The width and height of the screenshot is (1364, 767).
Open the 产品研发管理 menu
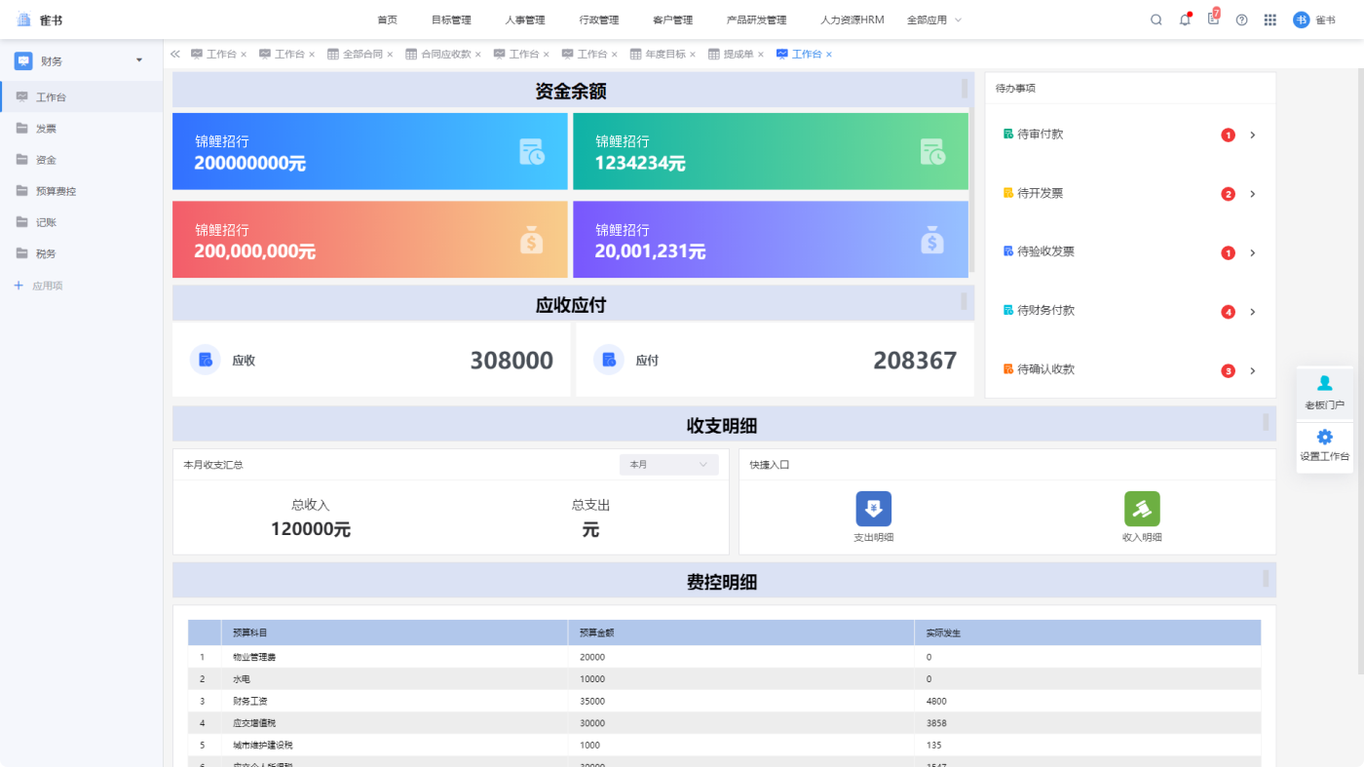point(756,19)
